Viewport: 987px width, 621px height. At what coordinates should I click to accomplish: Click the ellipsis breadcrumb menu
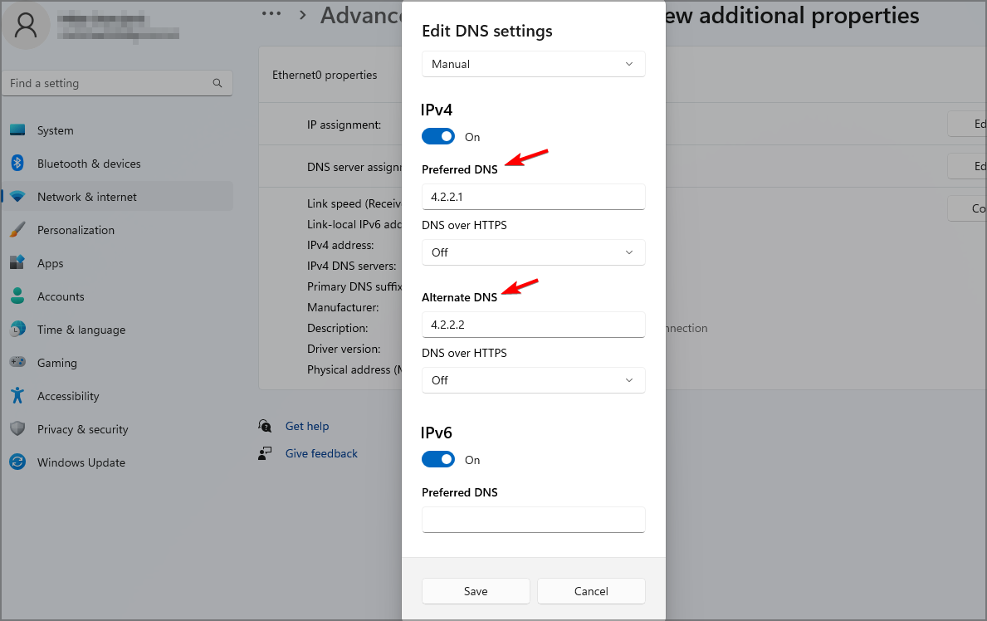pyautogui.click(x=271, y=13)
